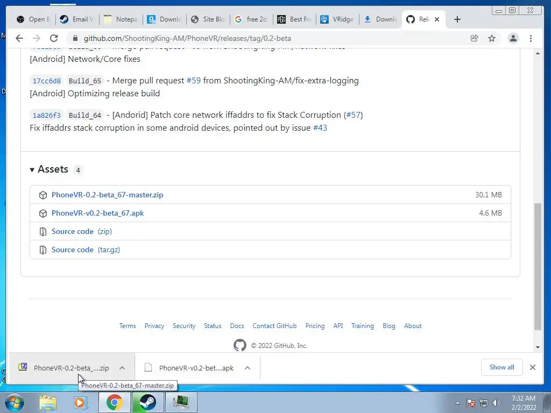Launch media player from taskbar
Screen dimensions: 551x413
click(81, 402)
